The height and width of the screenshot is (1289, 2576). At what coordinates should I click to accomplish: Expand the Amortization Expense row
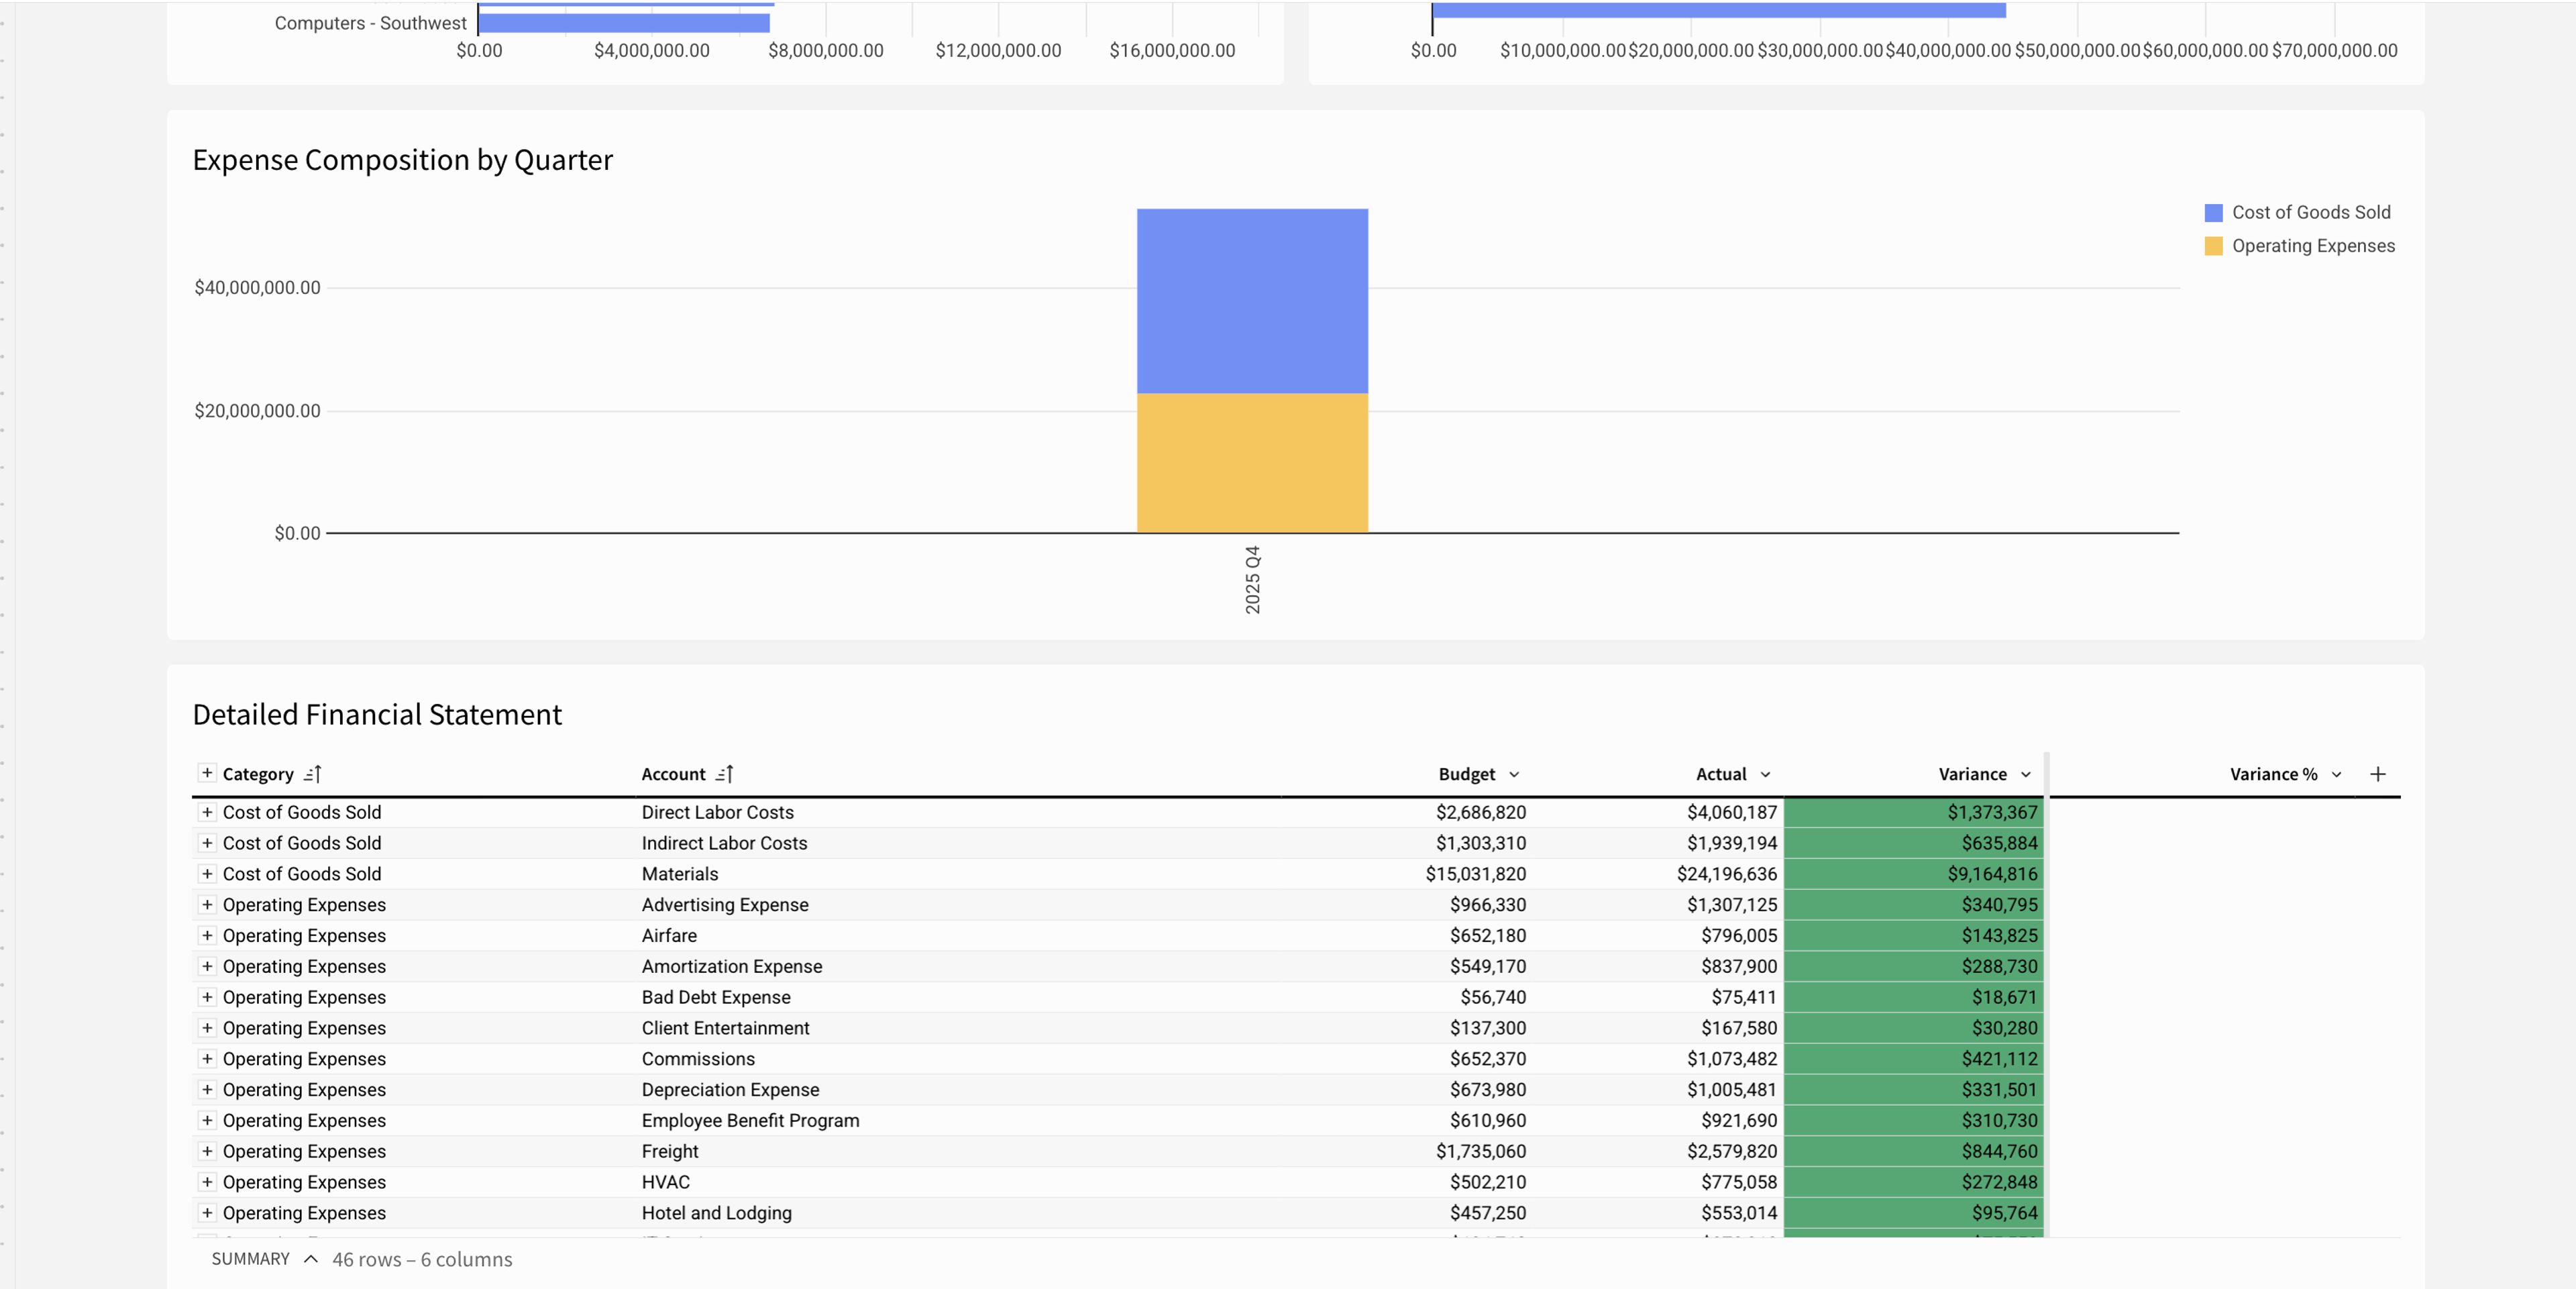[207, 966]
